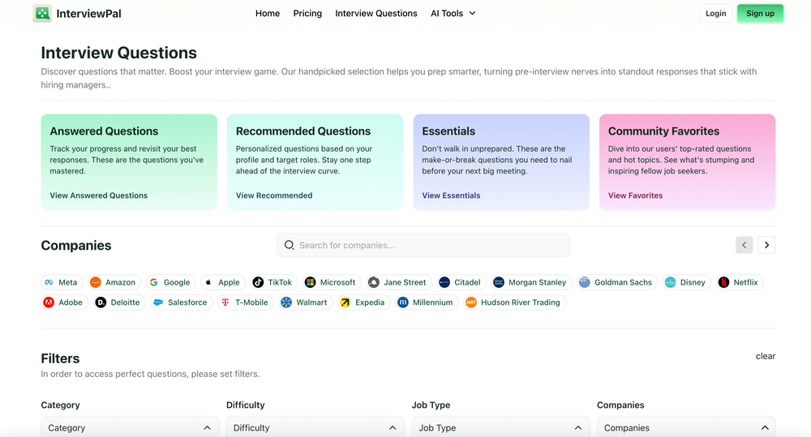Select the Salesforce company chip
811x437 pixels.
pos(180,302)
